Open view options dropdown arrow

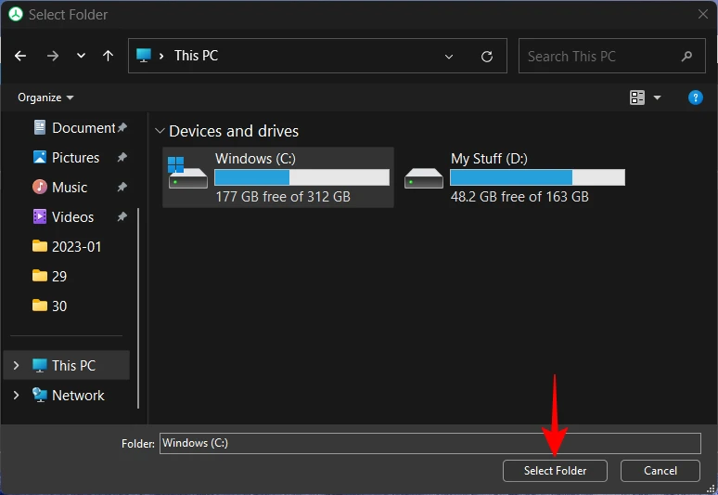(x=658, y=98)
